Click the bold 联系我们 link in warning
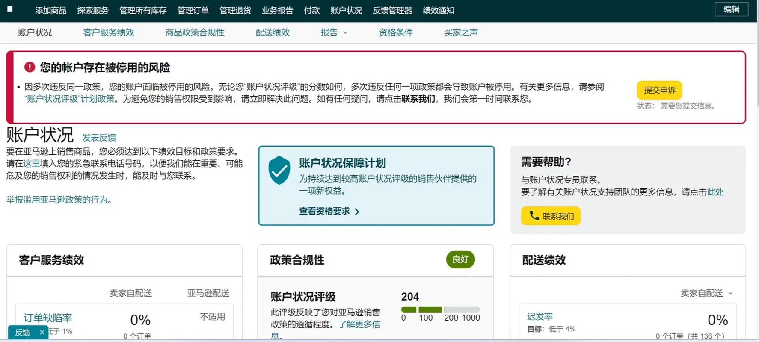 [418, 99]
